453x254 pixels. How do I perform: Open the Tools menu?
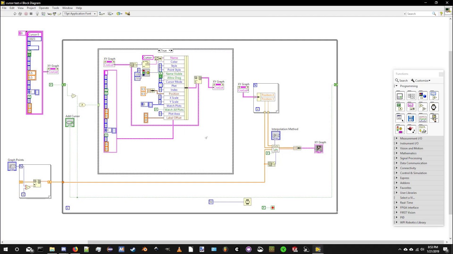[x=56, y=8]
